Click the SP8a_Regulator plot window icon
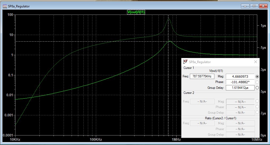Viewport: 270px width, 145px height. (x=5, y=6)
